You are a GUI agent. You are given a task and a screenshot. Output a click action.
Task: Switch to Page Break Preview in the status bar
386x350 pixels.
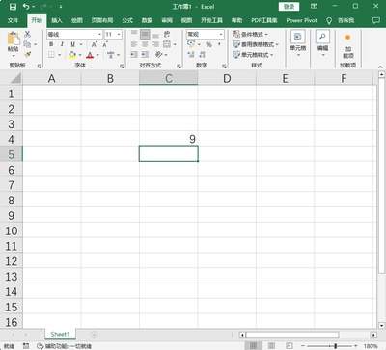point(289,345)
